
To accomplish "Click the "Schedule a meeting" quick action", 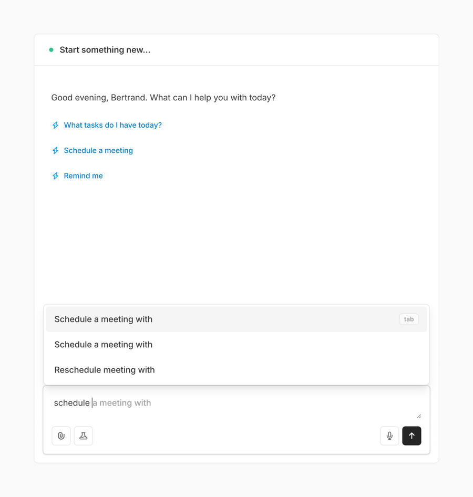I will coord(98,150).
